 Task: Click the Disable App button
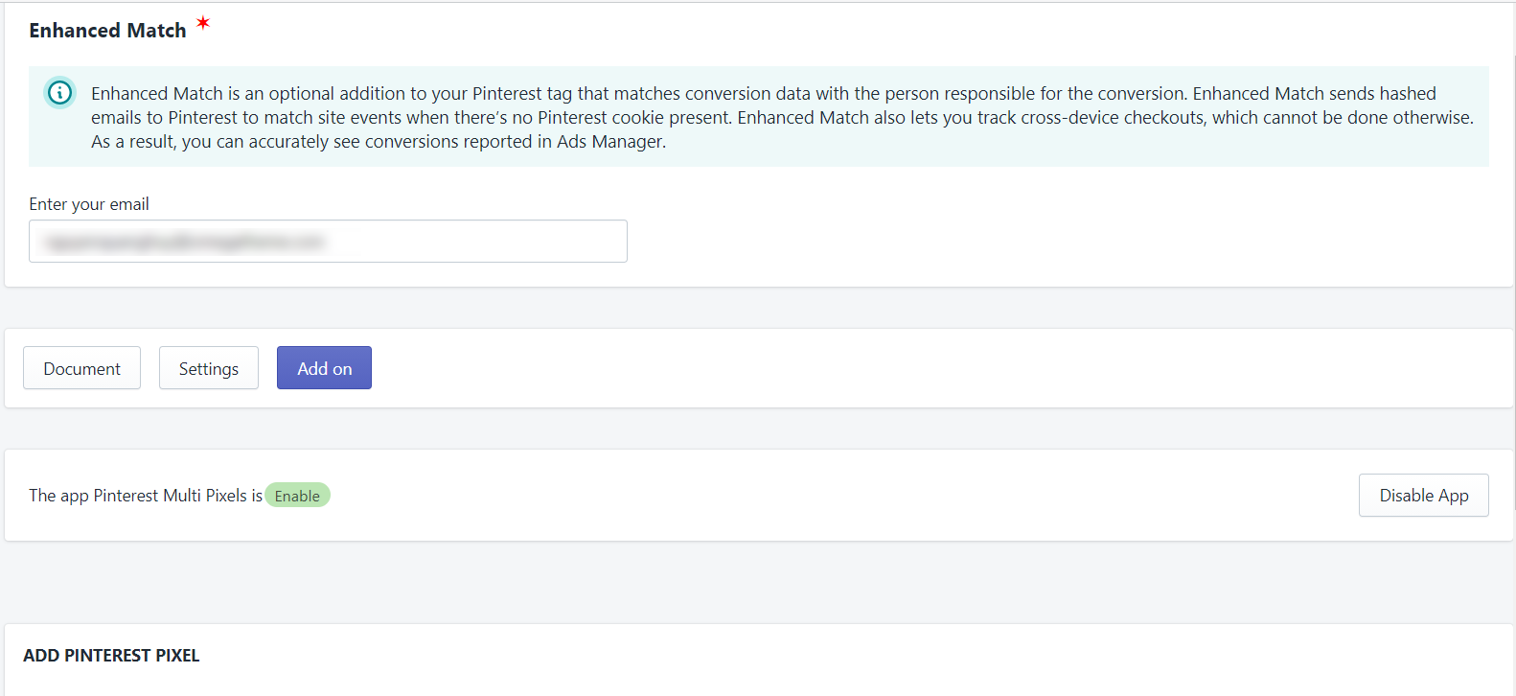click(x=1423, y=496)
